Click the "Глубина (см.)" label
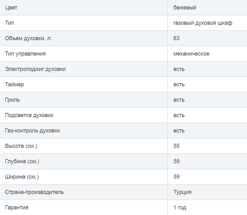Image resolution: width=247 pixels, height=215 pixels. point(22,161)
